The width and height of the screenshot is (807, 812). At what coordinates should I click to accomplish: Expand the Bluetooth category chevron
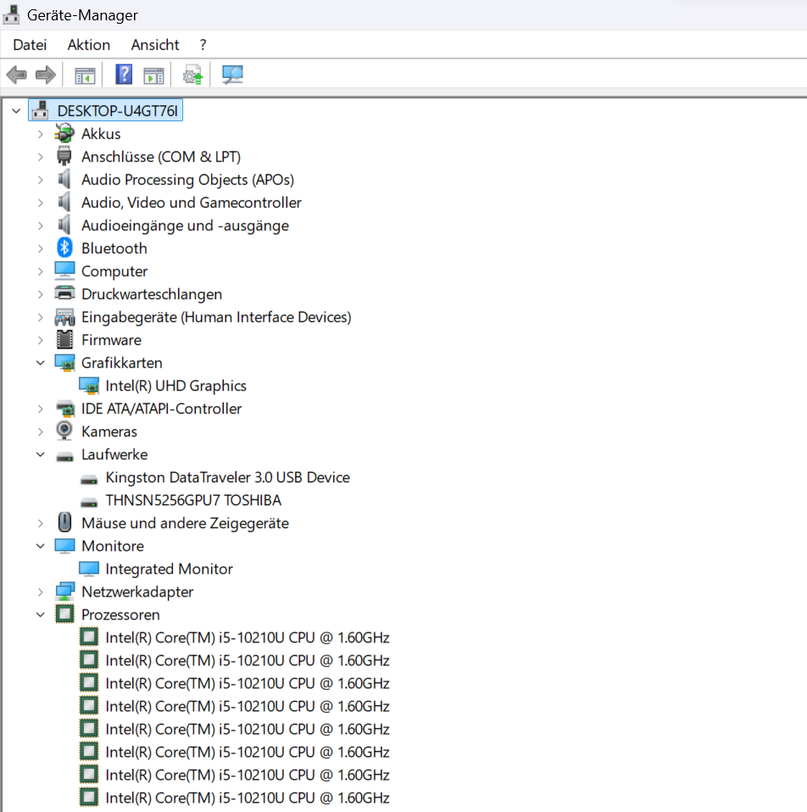point(41,248)
